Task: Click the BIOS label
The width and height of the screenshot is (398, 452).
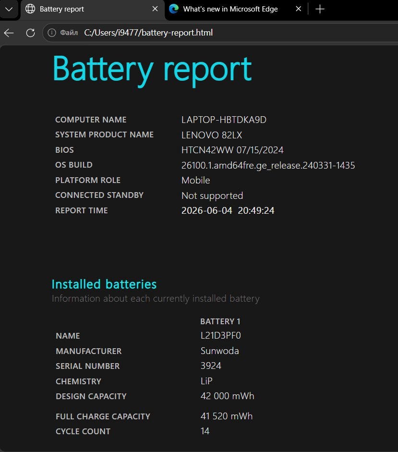Action: click(x=64, y=150)
